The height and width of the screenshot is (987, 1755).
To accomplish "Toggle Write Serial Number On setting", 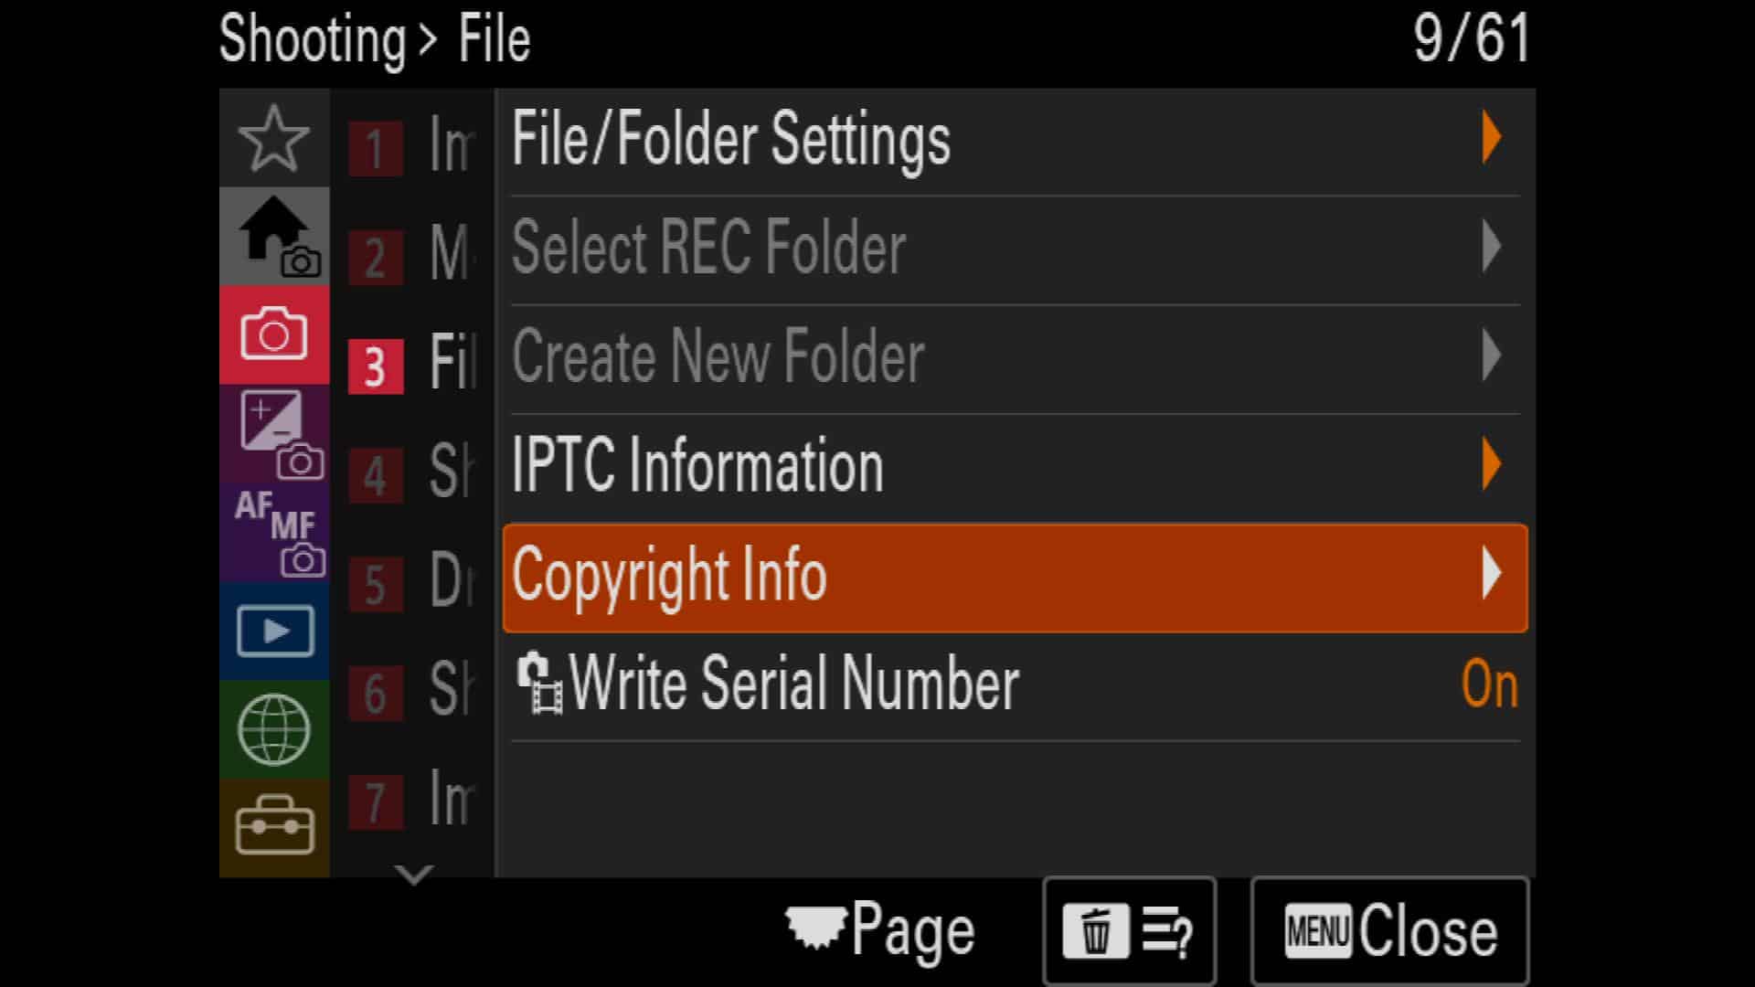I will (x=1016, y=685).
